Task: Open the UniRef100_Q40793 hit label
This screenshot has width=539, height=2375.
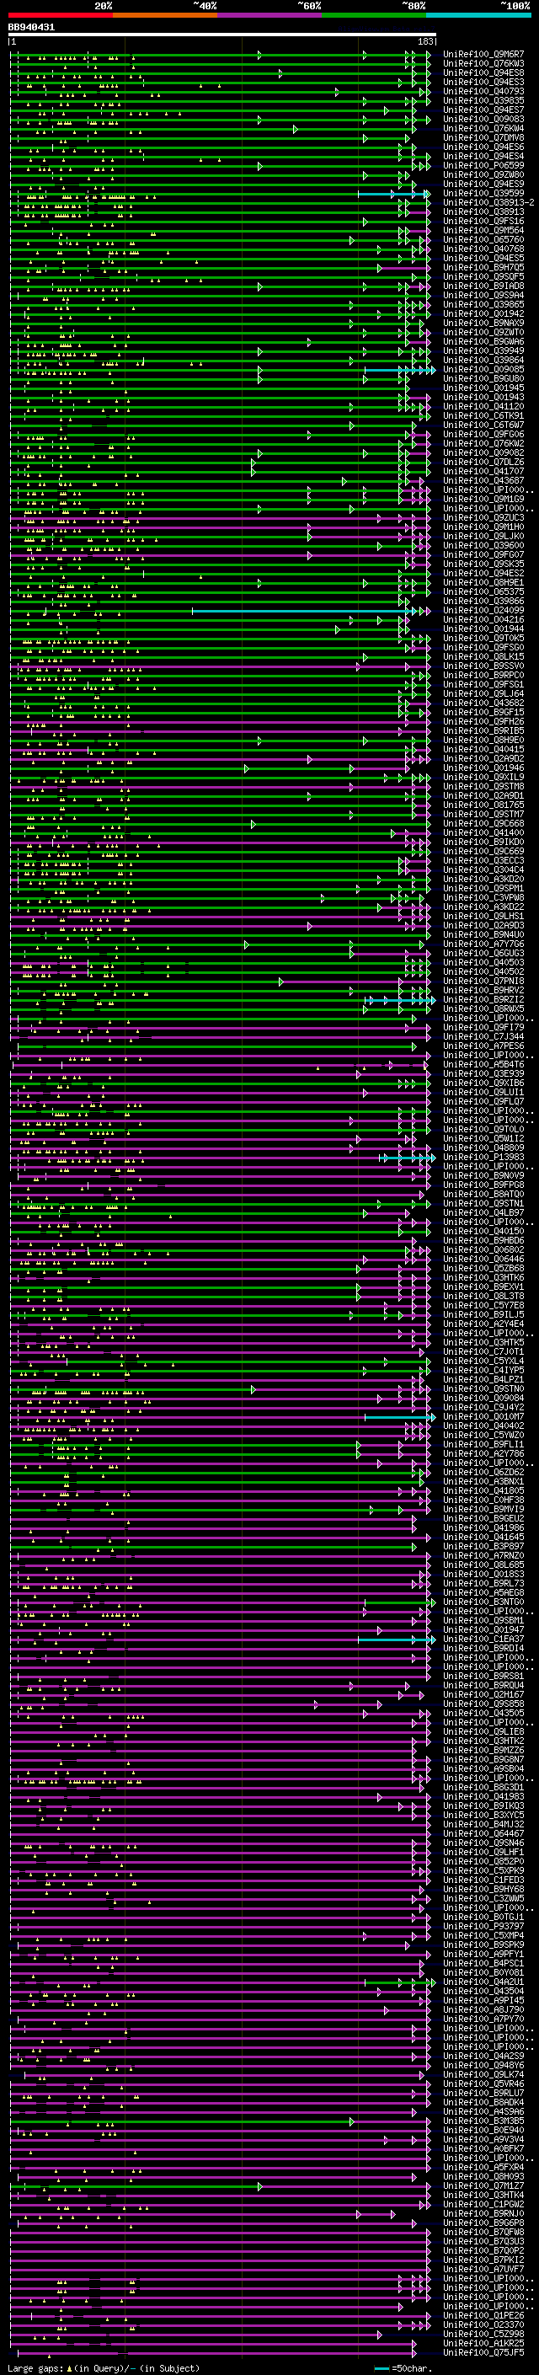Action: (483, 91)
